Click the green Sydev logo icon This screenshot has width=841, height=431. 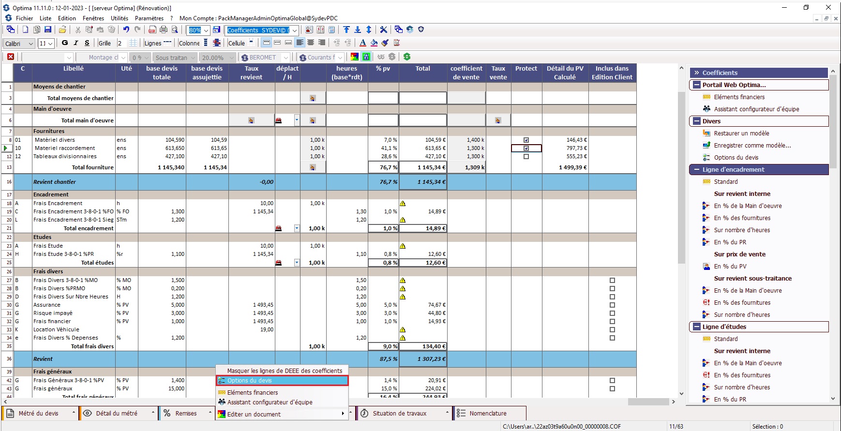tap(407, 57)
